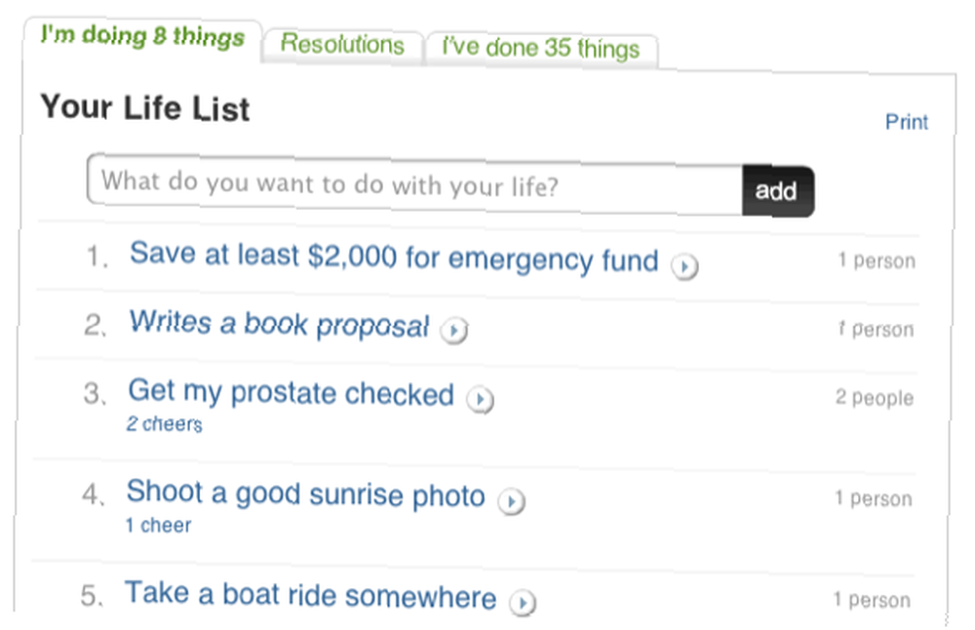Click 1 person count for sunrise photo
Viewport: 975px width, 630px height.
874,498
